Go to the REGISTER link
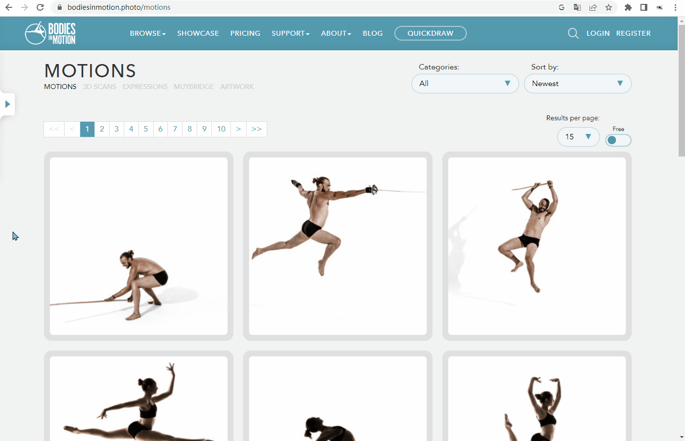Screen dimensions: 685x441 tap(633, 33)
